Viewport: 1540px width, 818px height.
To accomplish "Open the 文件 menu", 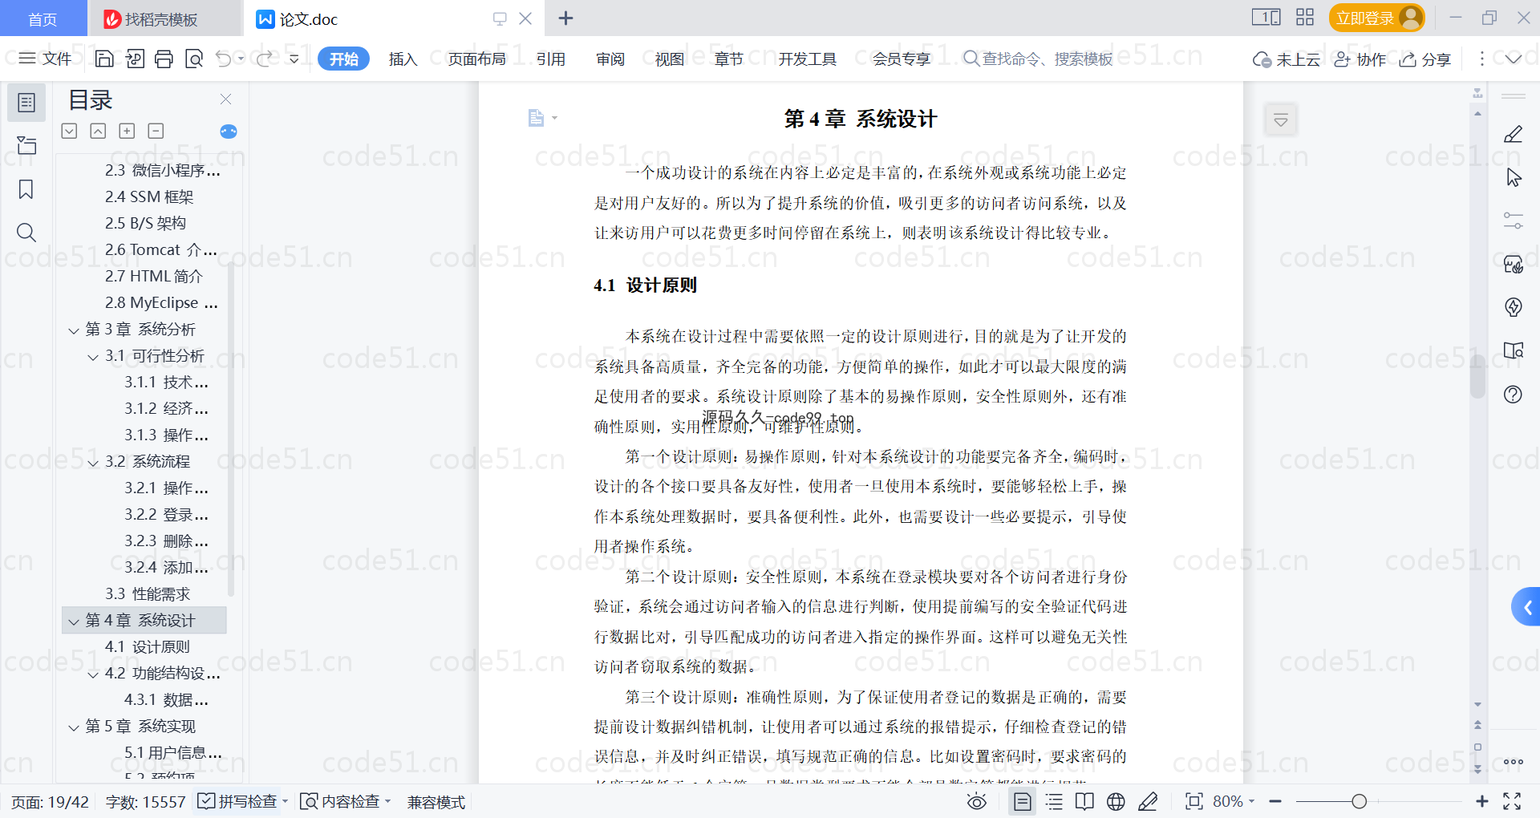I will pos(46,59).
